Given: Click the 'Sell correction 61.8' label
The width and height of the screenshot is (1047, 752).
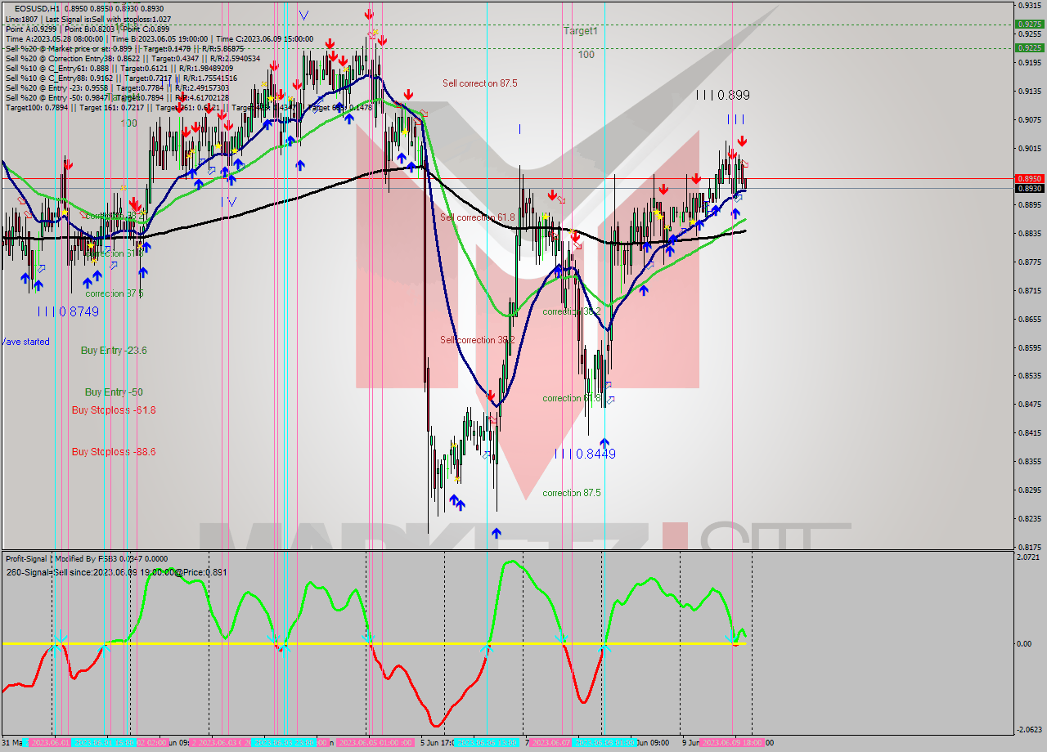Looking at the screenshot, I should [x=478, y=217].
